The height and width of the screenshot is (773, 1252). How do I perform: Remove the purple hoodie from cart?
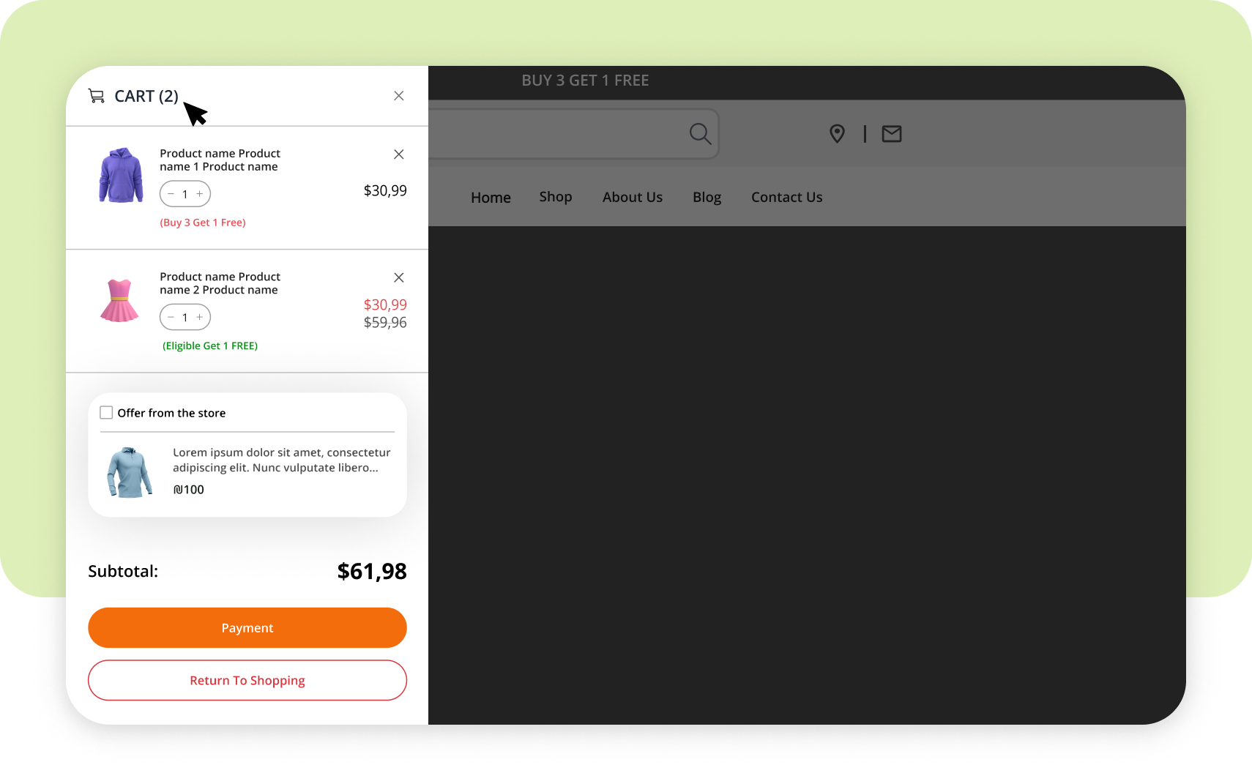click(399, 154)
